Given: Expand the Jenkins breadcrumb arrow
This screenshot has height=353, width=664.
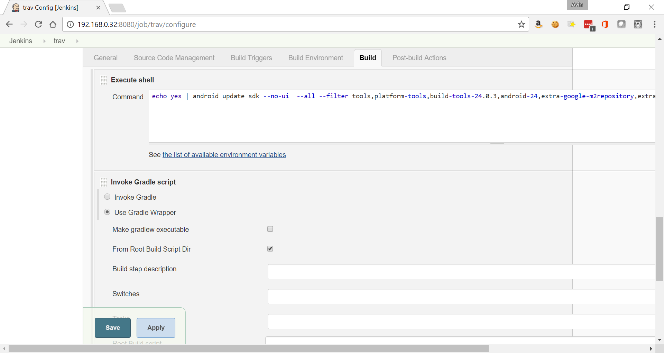Looking at the screenshot, I should (44, 41).
